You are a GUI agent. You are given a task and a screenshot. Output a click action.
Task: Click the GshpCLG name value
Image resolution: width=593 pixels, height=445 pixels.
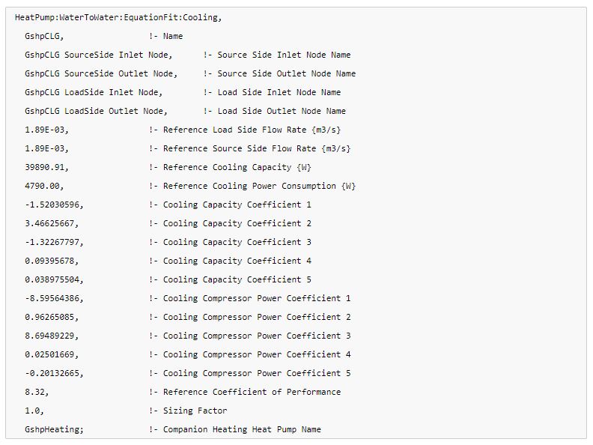pos(44,36)
